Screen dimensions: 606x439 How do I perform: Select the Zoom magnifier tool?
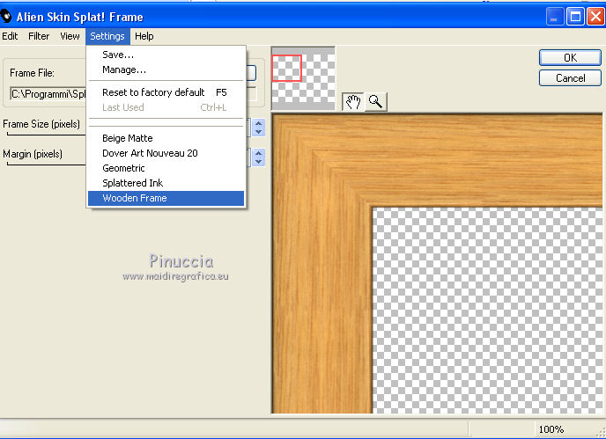pyautogui.click(x=375, y=102)
